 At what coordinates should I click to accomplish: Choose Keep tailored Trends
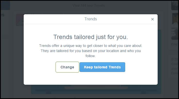point(102,67)
